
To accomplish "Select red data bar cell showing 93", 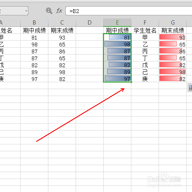I will [x=173, y=37].
